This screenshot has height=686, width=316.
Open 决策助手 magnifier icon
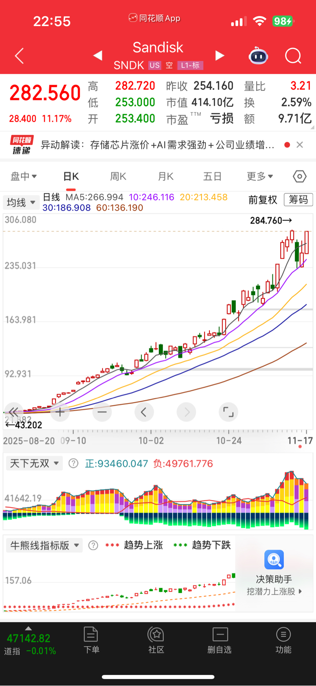[x=274, y=560]
